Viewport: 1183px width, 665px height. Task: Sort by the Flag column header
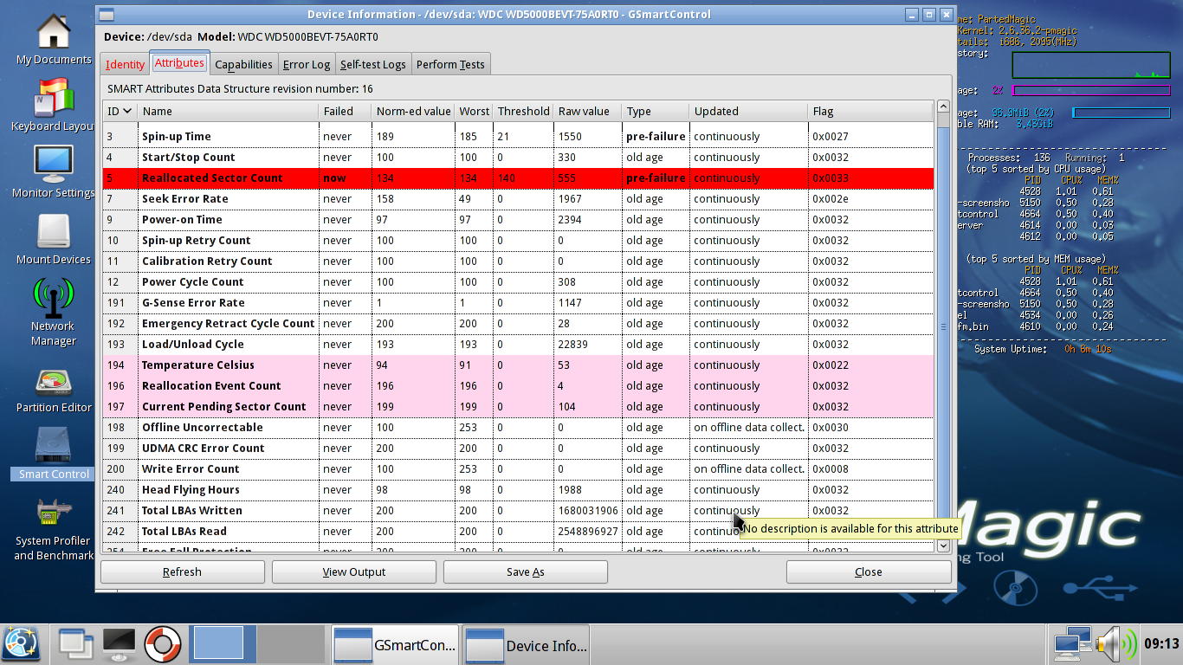pyautogui.click(x=870, y=111)
